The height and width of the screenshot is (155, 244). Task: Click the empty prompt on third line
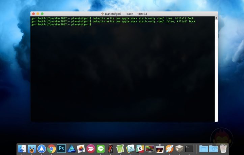[x=61, y=25]
